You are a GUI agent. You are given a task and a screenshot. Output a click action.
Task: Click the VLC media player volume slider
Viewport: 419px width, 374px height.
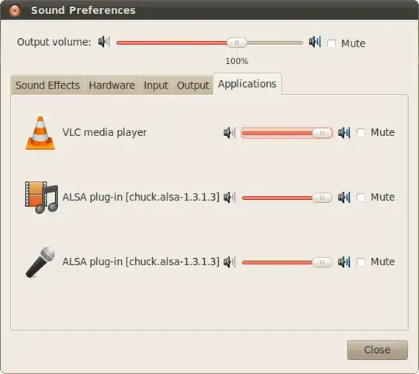click(x=287, y=133)
